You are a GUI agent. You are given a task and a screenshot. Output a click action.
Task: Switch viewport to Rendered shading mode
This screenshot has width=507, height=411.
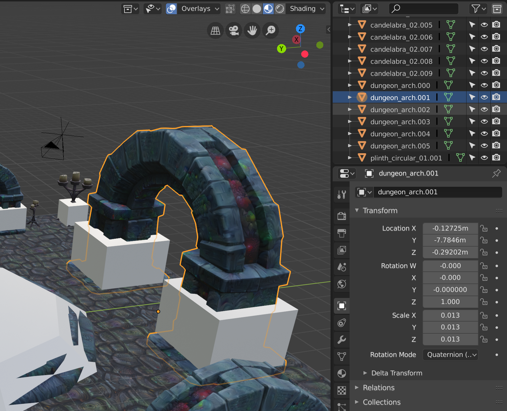279,9
